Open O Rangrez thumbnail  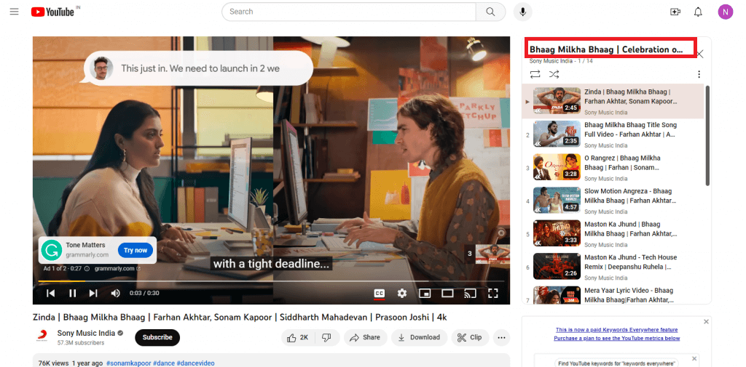[x=557, y=166]
